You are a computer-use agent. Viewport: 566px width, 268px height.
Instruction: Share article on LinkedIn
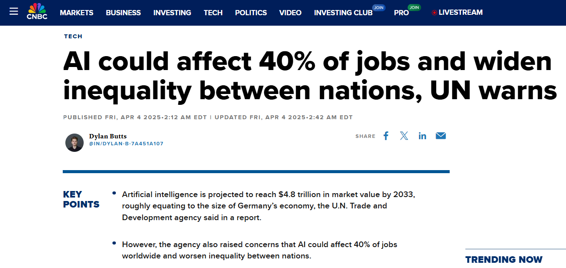pos(422,136)
